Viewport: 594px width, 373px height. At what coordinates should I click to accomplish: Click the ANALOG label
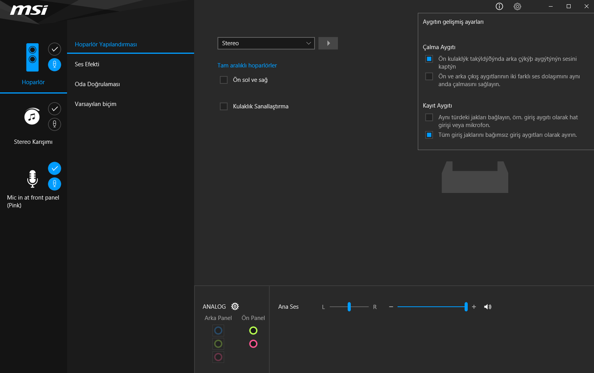point(214,307)
